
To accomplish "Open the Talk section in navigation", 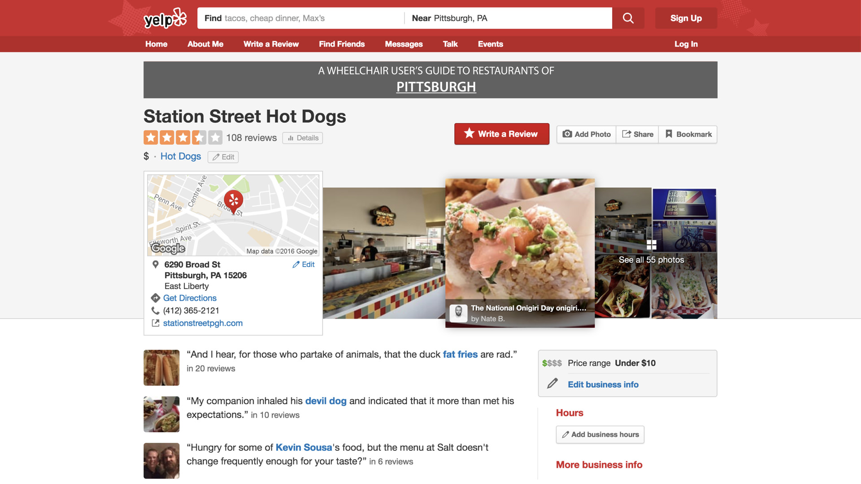I will pos(450,44).
